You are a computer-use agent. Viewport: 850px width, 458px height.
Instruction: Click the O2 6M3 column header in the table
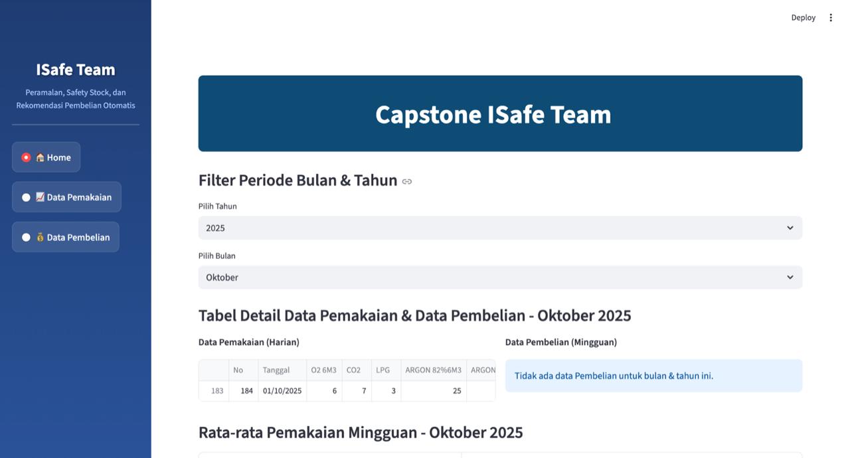[323, 370]
